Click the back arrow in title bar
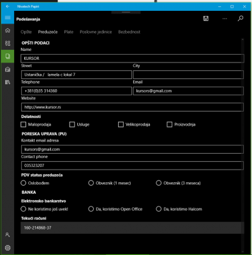Image resolution: width=252 pixels, height=255 pixels. coord(8,6)
